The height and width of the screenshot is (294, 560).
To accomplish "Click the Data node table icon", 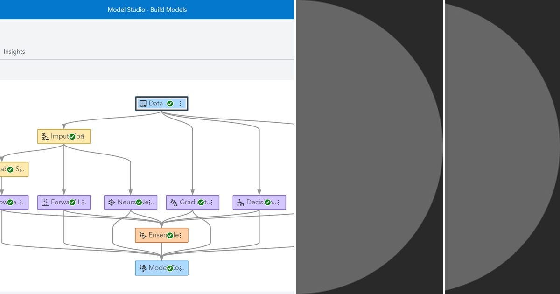I will point(143,104).
